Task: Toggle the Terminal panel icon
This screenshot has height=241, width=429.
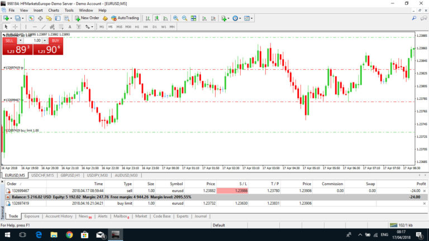Action: [x=58, y=18]
